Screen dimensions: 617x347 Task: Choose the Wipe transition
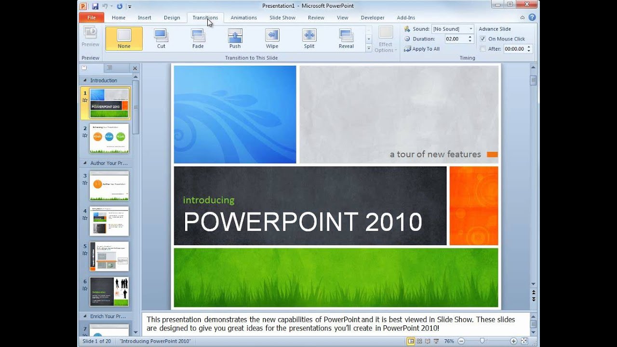pyautogui.click(x=272, y=39)
